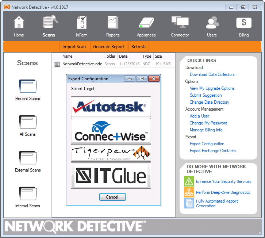Sort by the Folder column header
Screen dimensions: 265x238
point(110,56)
